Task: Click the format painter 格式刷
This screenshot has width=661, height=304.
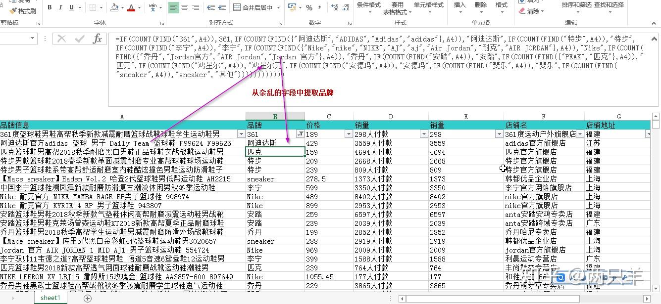Action: click(22, 11)
